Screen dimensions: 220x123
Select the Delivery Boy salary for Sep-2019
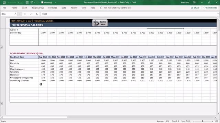pos(152,33)
